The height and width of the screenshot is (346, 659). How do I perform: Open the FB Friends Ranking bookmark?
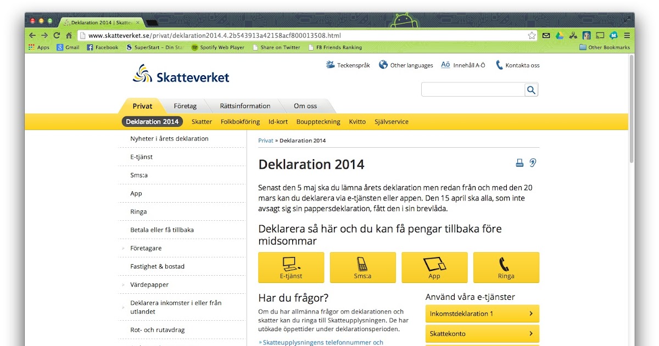(x=335, y=47)
